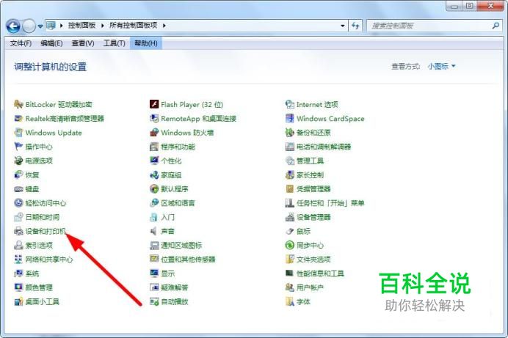
Task: Click the search magnifier icon
Action: [496, 26]
